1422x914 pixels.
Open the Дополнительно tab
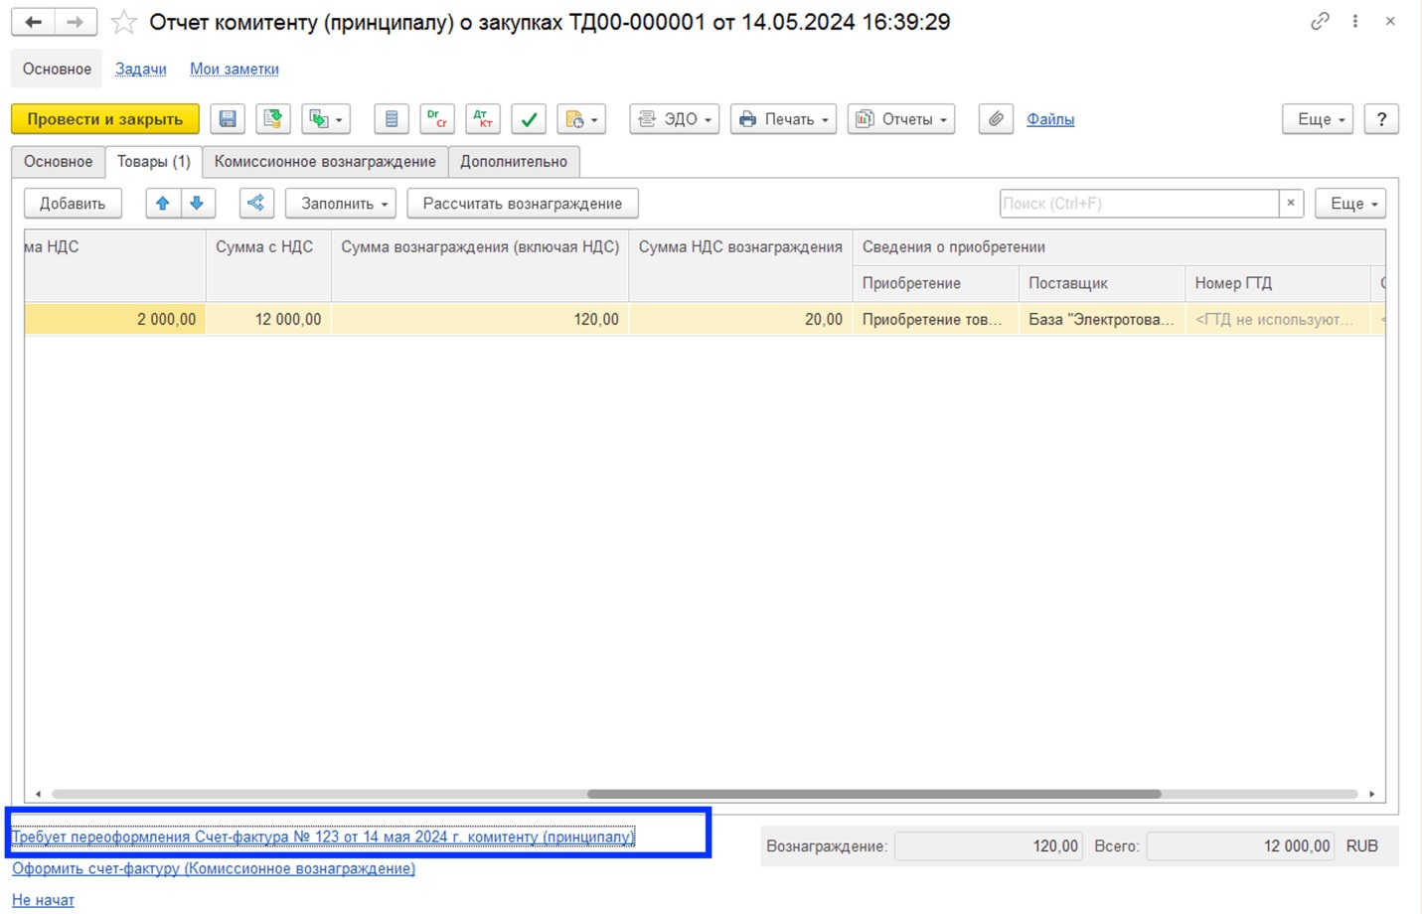point(514,162)
